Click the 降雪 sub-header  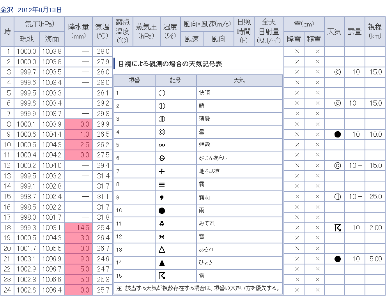[x=294, y=39]
